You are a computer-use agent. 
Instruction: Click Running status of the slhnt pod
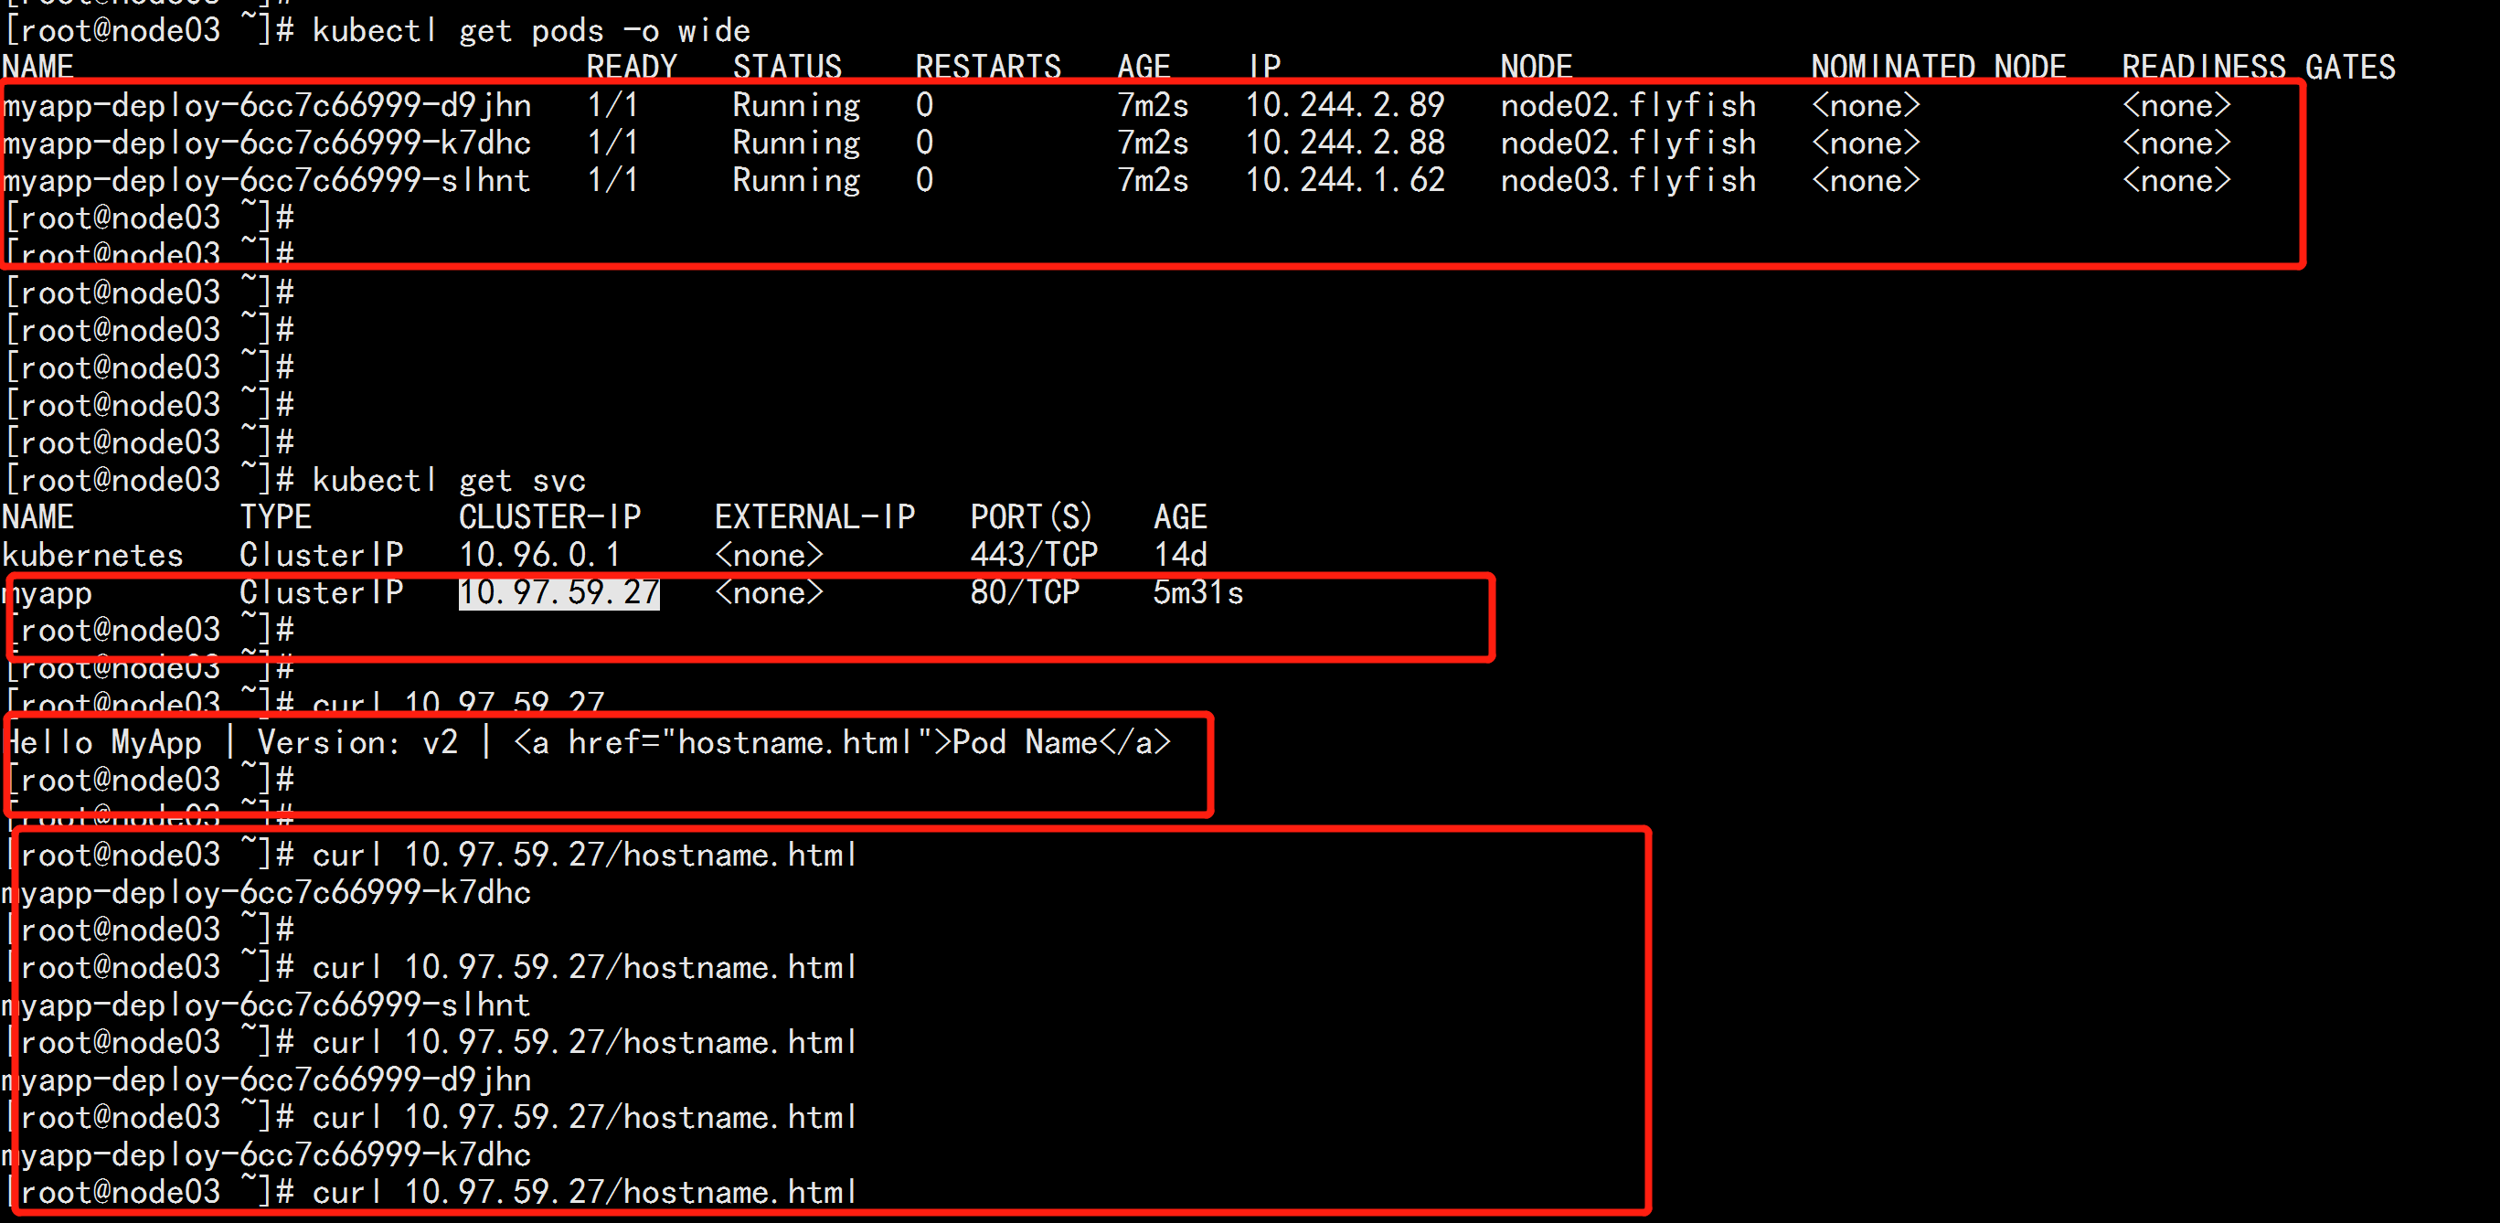[x=796, y=181]
